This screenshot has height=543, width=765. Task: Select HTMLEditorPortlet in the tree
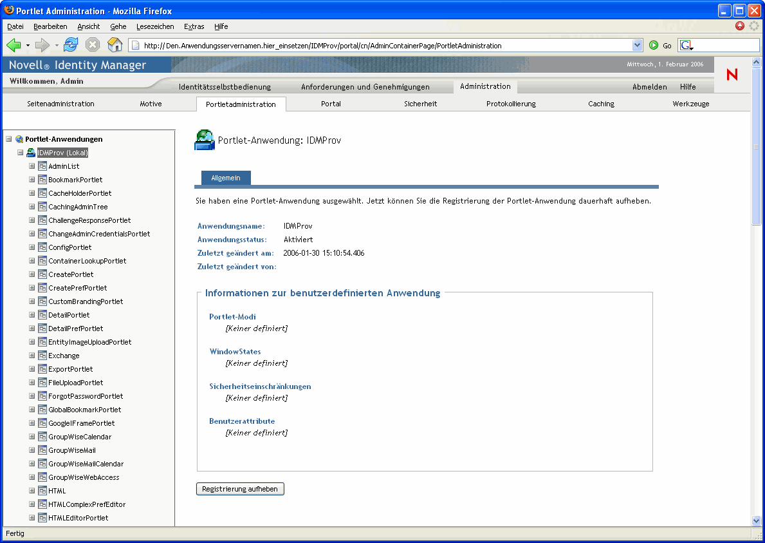pyautogui.click(x=78, y=518)
